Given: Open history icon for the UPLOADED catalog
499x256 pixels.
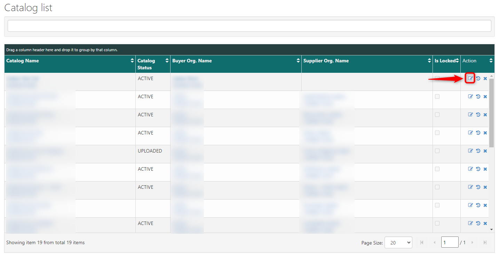Looking at the screenshot, I should click(x=478, y=151).
